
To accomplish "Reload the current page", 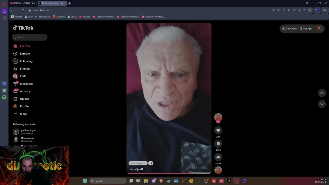I will pos(23,10).
